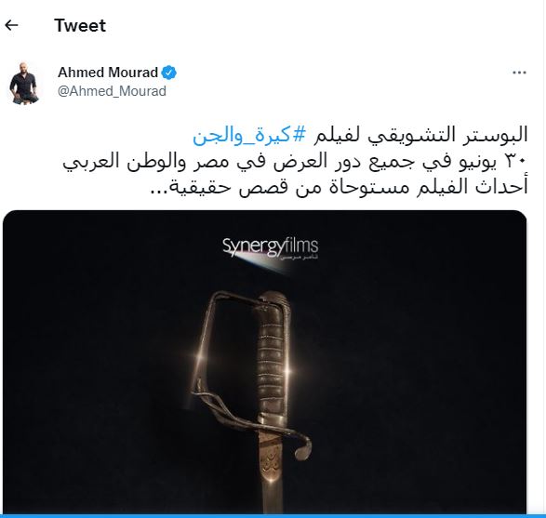Click the Tweet page header title
546x518 pixels.
click(x=80, y=25)
